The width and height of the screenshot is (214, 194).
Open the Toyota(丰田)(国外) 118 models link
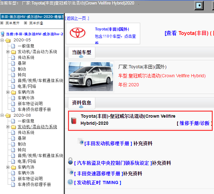click(x=115, y=36)
